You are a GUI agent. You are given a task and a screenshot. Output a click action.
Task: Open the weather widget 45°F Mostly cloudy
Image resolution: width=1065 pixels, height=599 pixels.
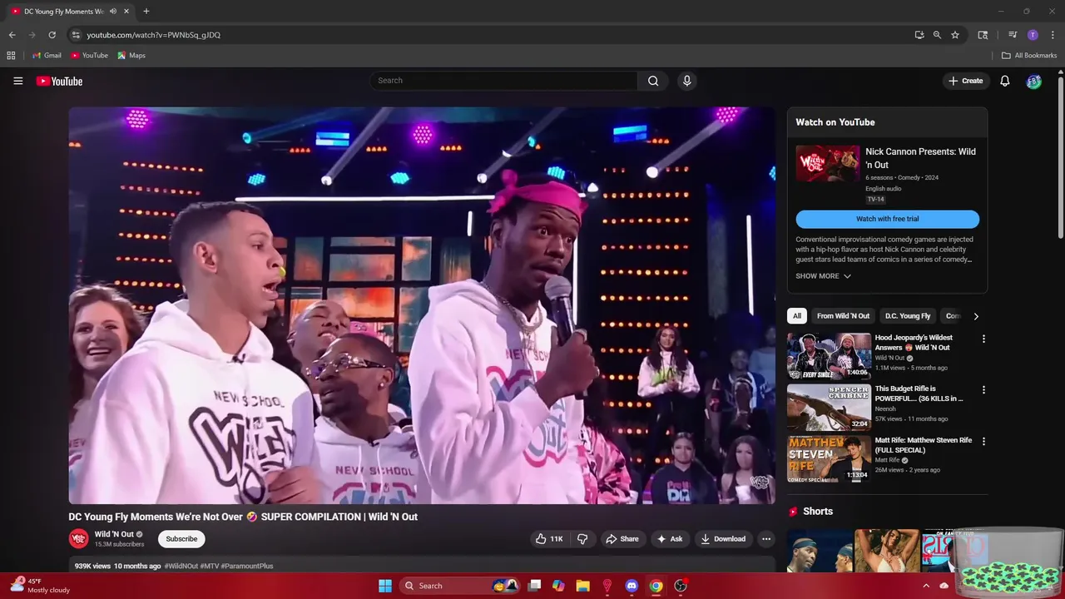tap(40, 586)
